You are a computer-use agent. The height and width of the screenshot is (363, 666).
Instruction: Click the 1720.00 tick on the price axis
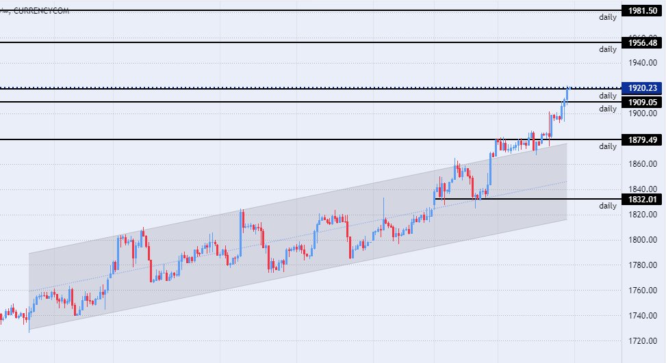point(643,341)
